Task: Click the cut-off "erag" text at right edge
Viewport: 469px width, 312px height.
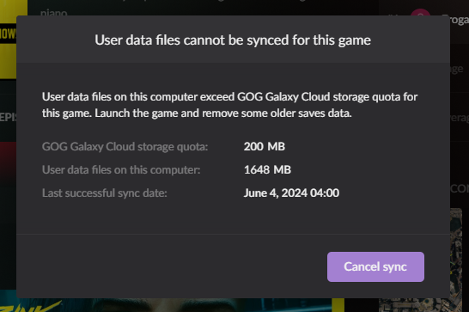Action: pyautogui.click(x=460, y=118)
